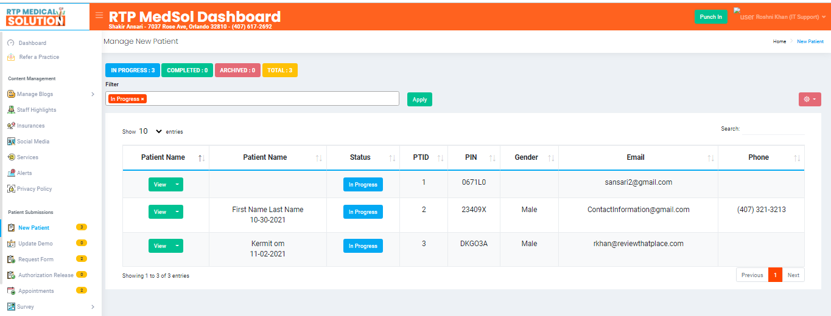Open the red gear settings dropdown
Viewport: 831px width, 316px height.
tap(810, 99)
